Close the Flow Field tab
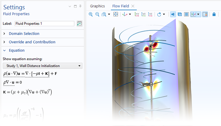Screen dimensions: 221x126 [133, 6]
